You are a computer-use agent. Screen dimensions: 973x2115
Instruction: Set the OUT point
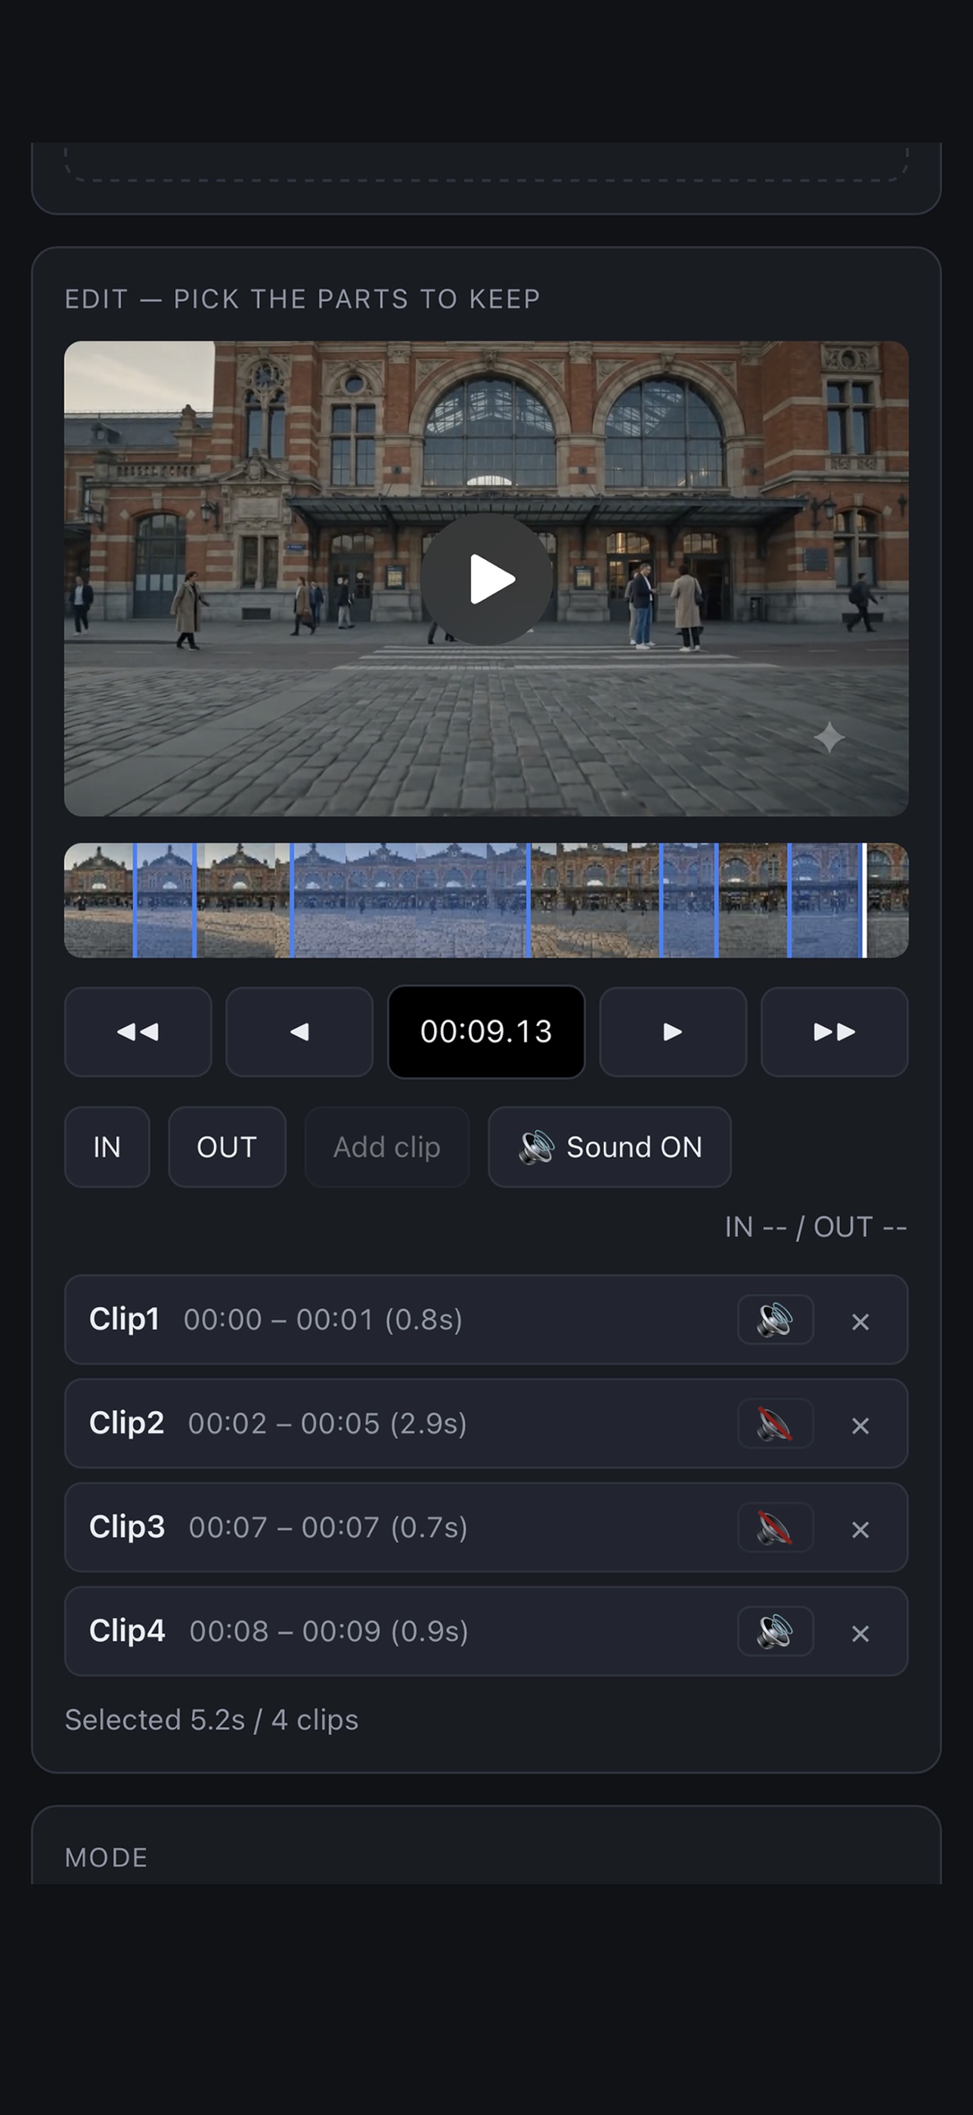pyautogui.click(x=228, y=1146)
